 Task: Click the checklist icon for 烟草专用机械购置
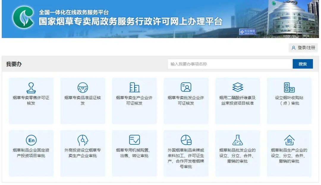coord(134,140)
